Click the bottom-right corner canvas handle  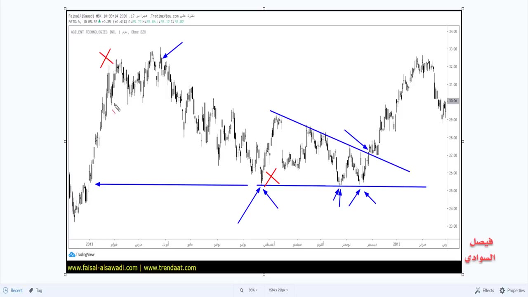click(463, 274)
